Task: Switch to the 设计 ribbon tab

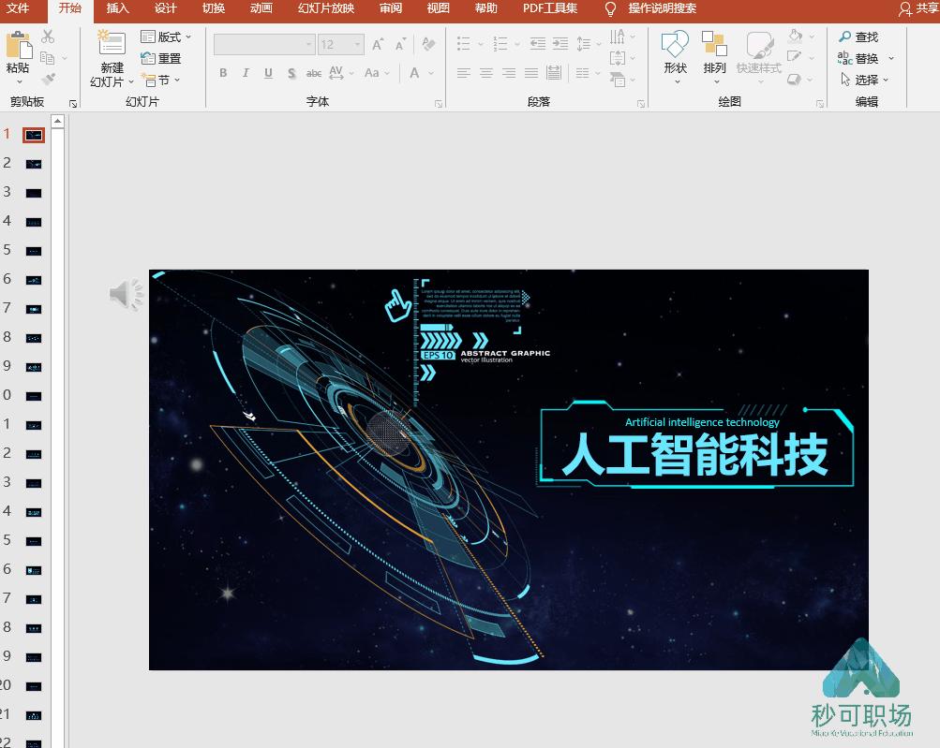Action: pyautogui.click(x=165, y=10)
